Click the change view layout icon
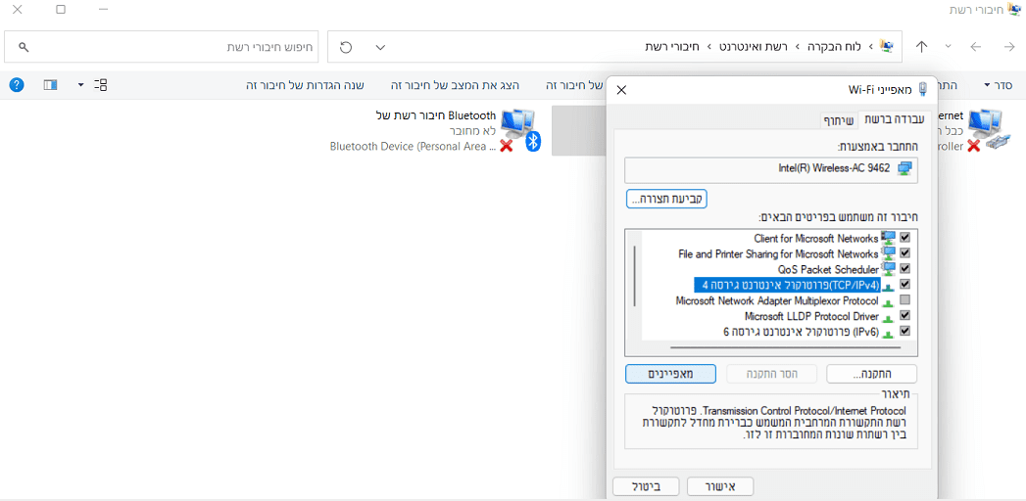 tap(100, 85)
